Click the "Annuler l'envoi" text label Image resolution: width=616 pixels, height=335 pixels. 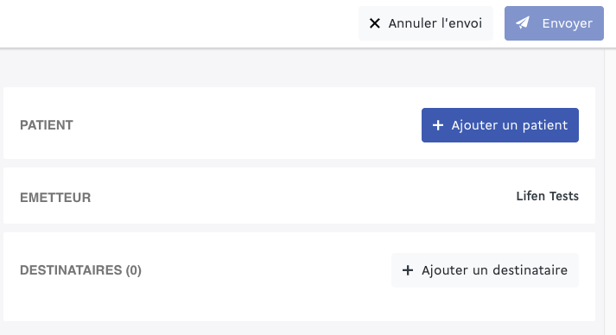pos(435,23)
